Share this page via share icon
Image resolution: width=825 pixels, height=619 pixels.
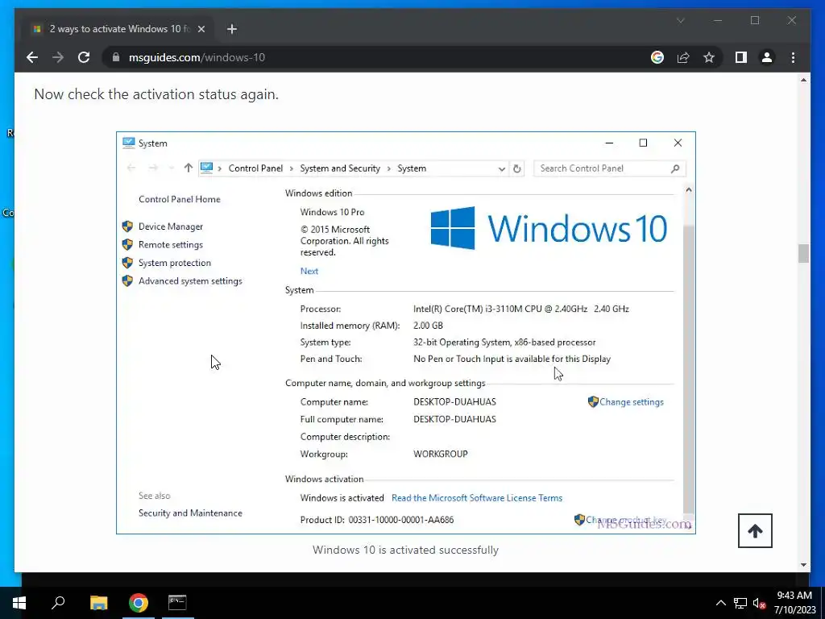683,57
